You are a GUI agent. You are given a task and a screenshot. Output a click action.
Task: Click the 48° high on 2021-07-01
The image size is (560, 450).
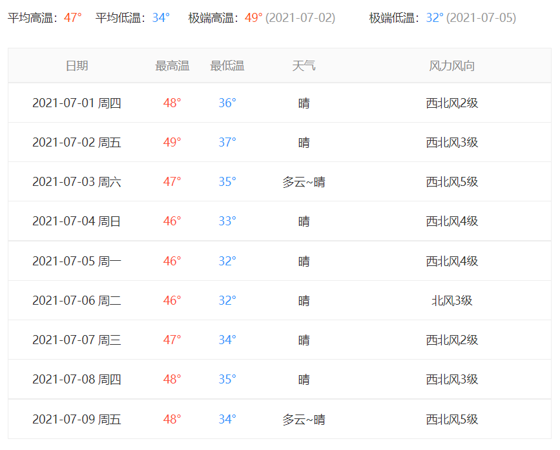coord(172,103)
